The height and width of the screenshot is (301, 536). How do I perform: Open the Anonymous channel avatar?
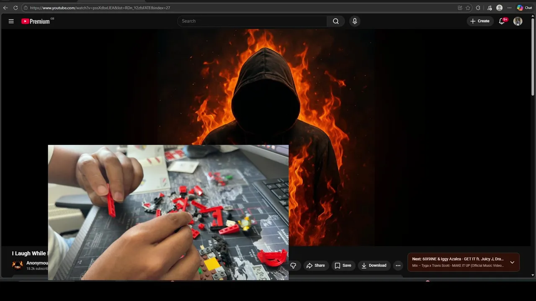pyautogui.click(x=18, y=265)
